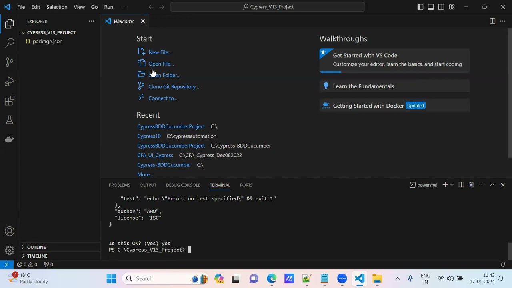Open Run and Debug view
Image resolution: width=512 pixels, height=288 pixels.
10,82
